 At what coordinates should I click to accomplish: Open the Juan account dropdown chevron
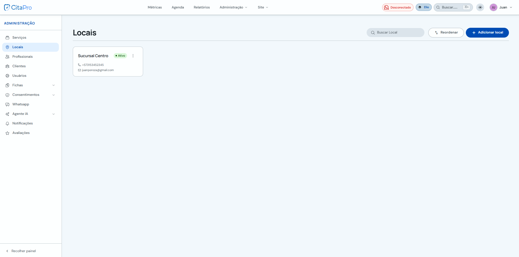511,7
